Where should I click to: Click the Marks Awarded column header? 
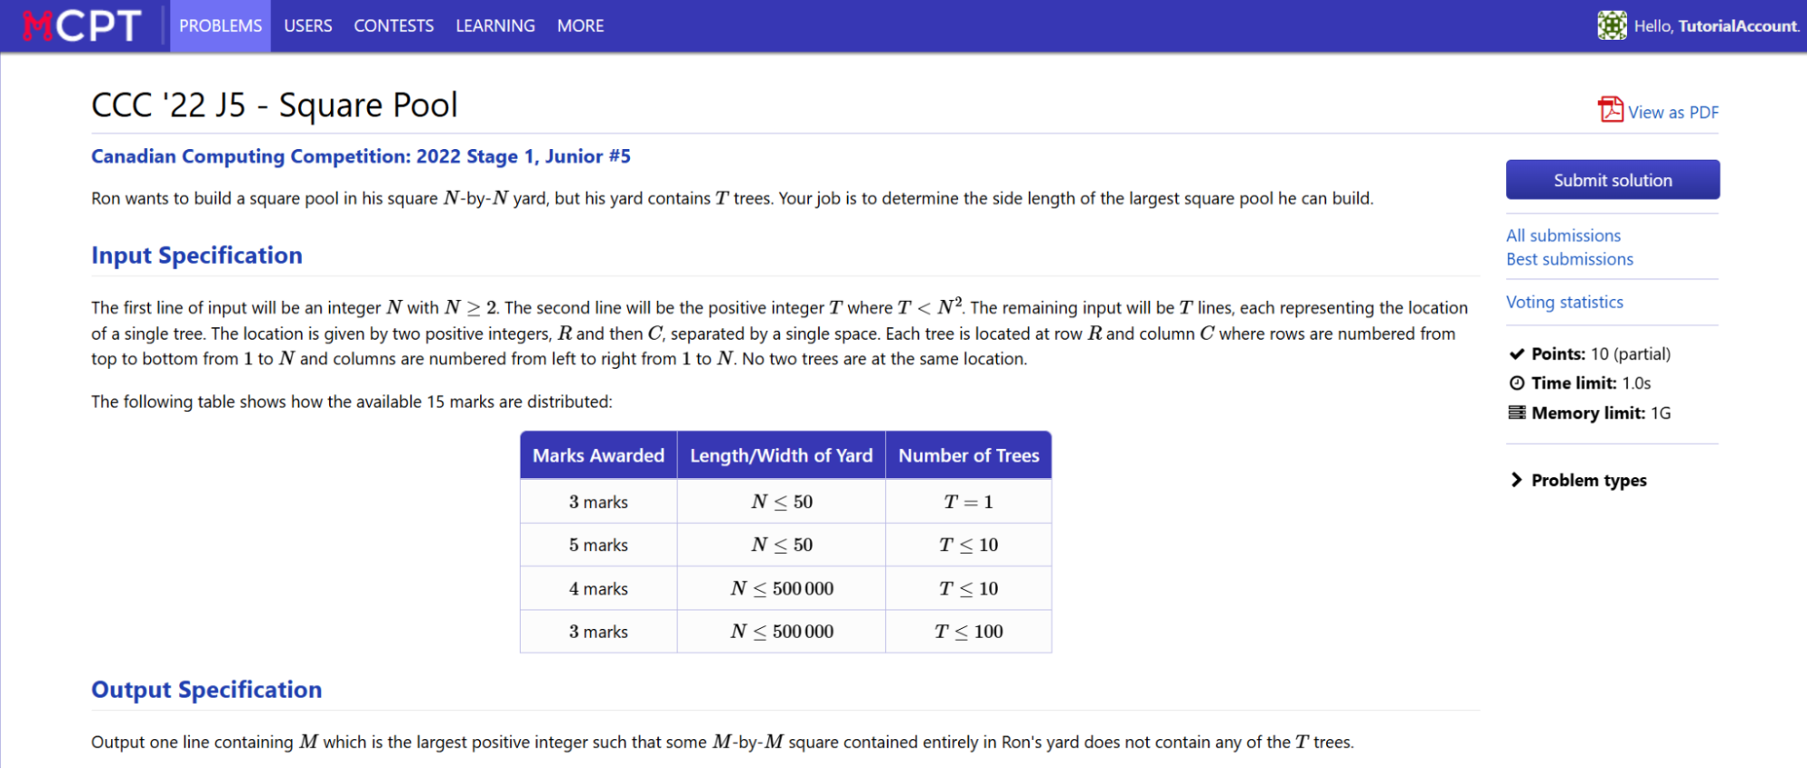(598, 455)
